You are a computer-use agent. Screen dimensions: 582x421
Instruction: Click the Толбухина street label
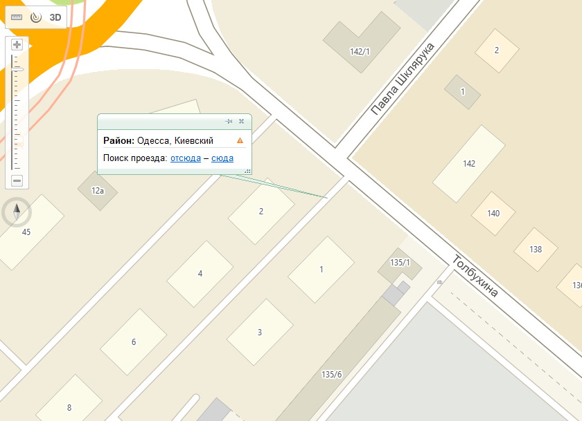(x=475, y=276)
